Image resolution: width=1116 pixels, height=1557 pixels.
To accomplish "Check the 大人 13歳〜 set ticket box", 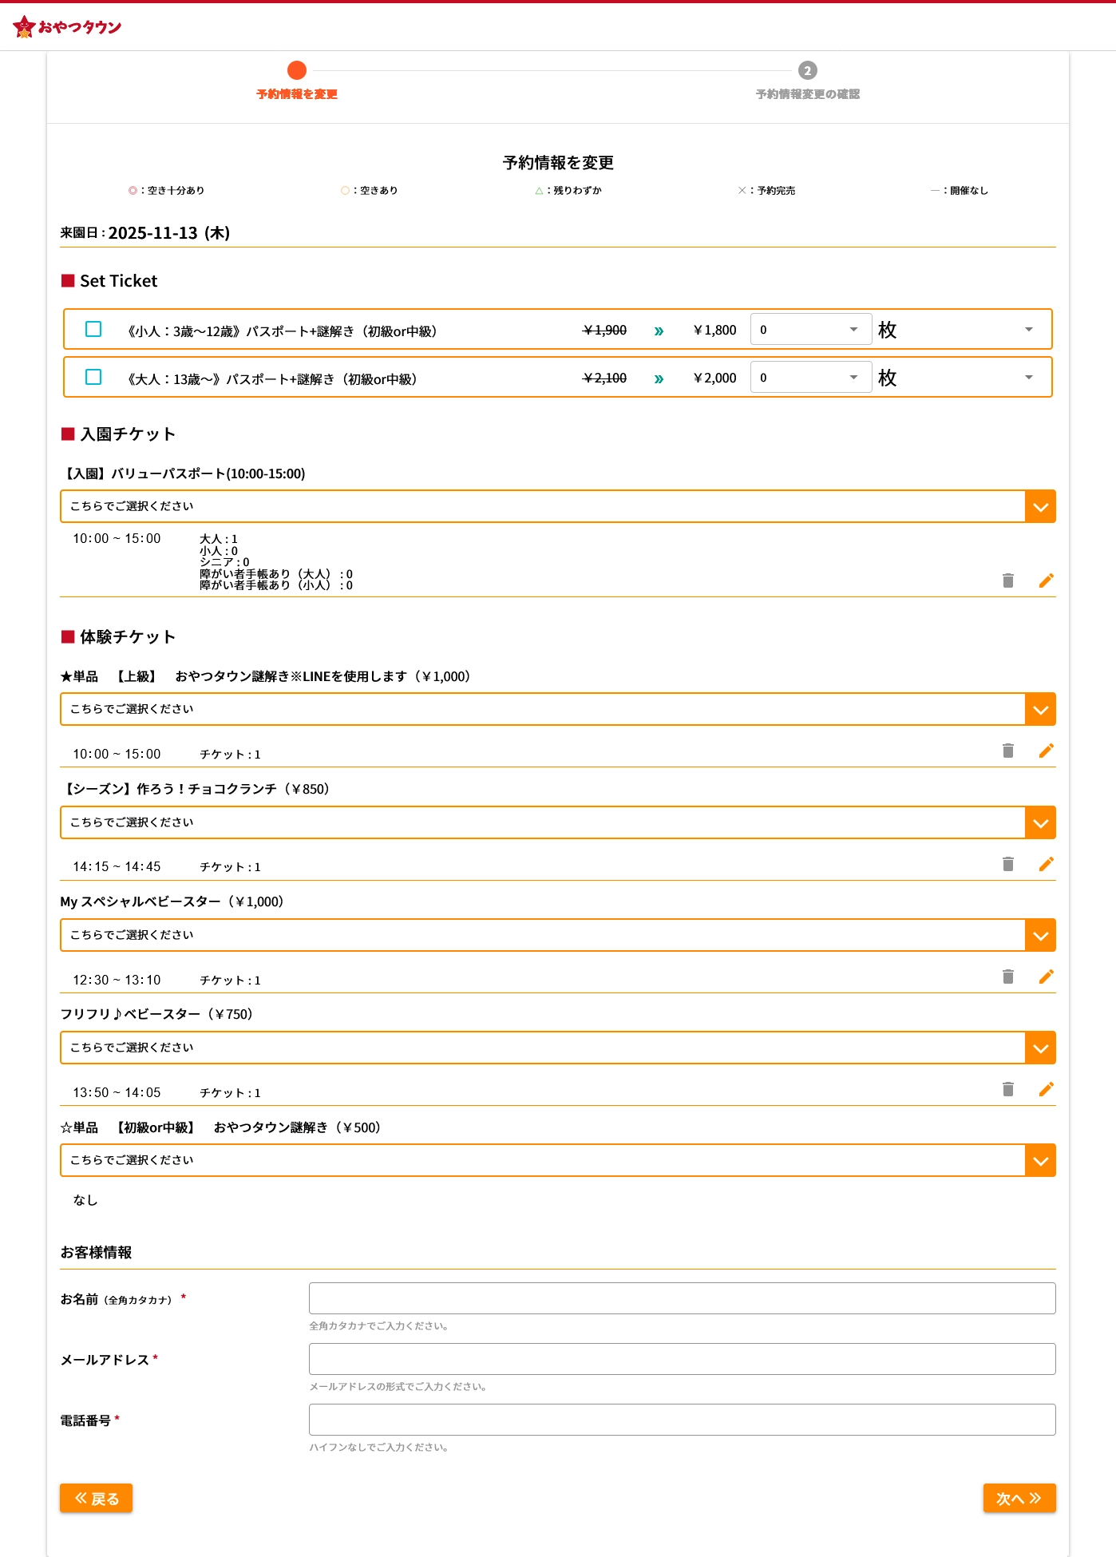I will pos(93,377).
